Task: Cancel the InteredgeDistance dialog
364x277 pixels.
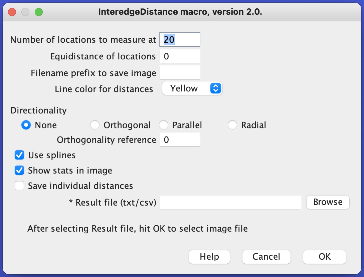Action: point(266,257)
